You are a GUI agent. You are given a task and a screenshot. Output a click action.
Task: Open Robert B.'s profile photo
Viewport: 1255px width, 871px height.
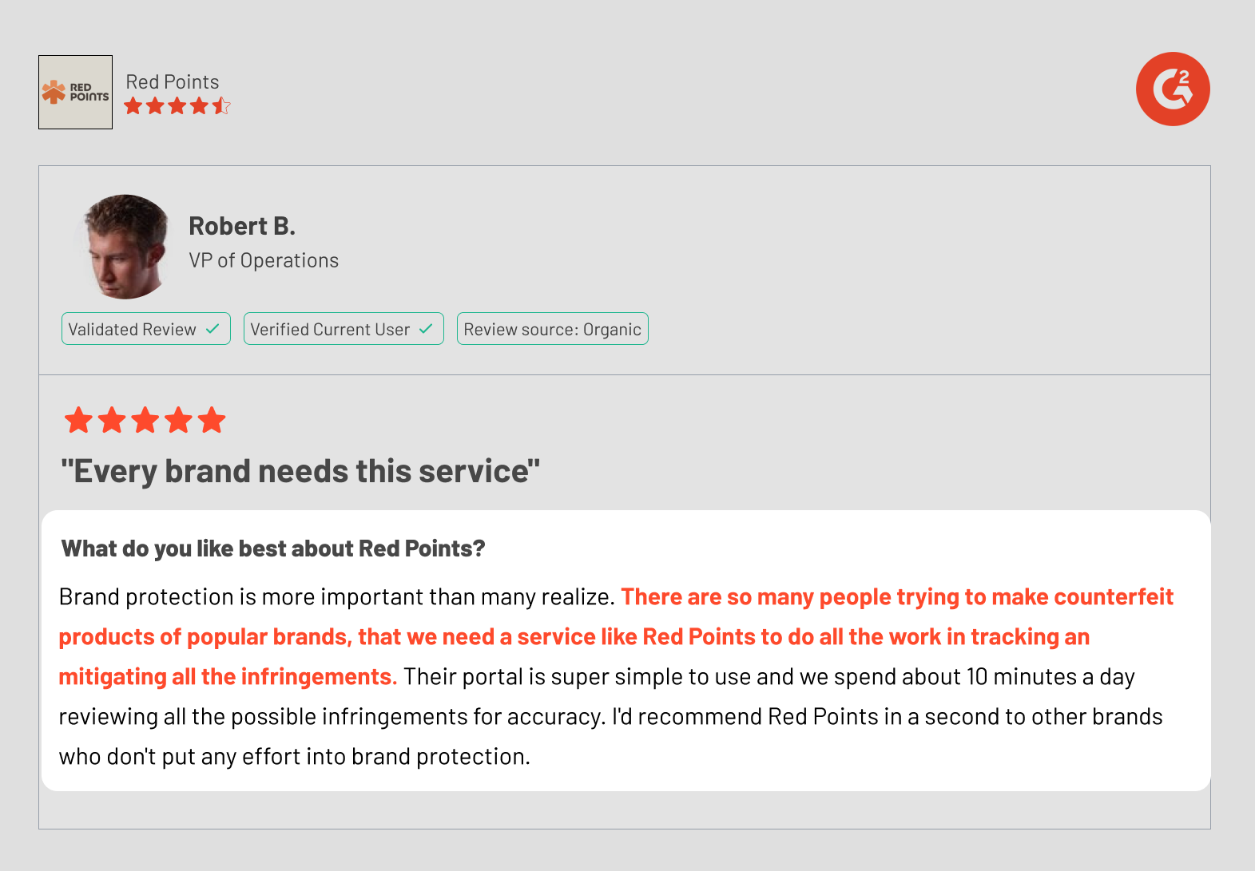[124, 247]
